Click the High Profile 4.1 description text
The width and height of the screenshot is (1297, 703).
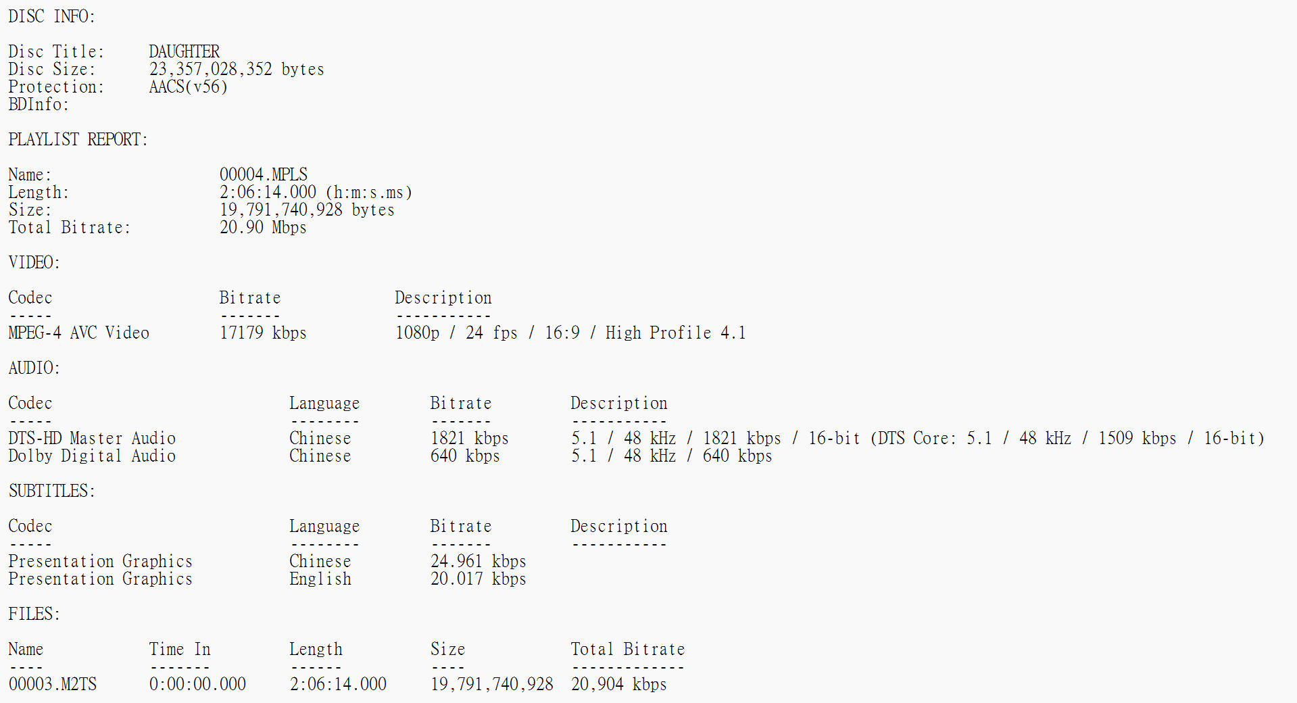[x=675, y=333]
